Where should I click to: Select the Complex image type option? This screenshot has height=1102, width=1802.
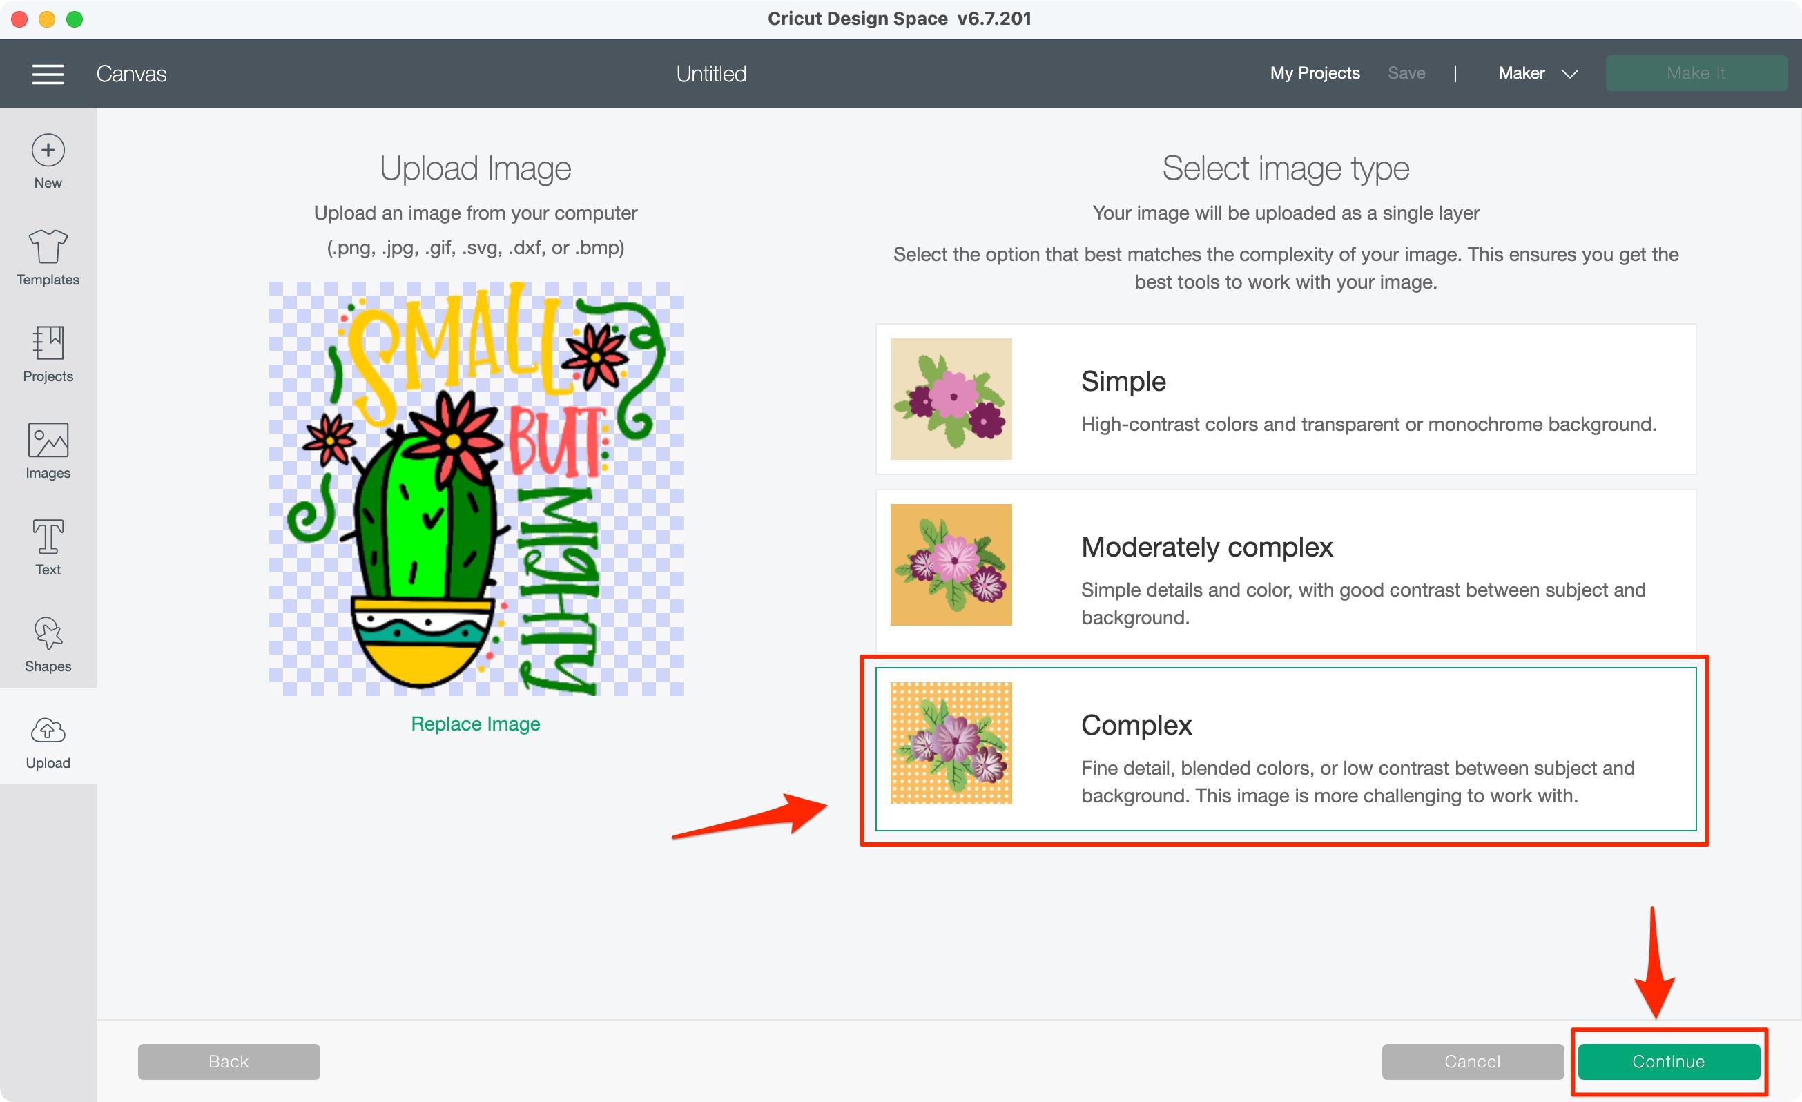1285,748
